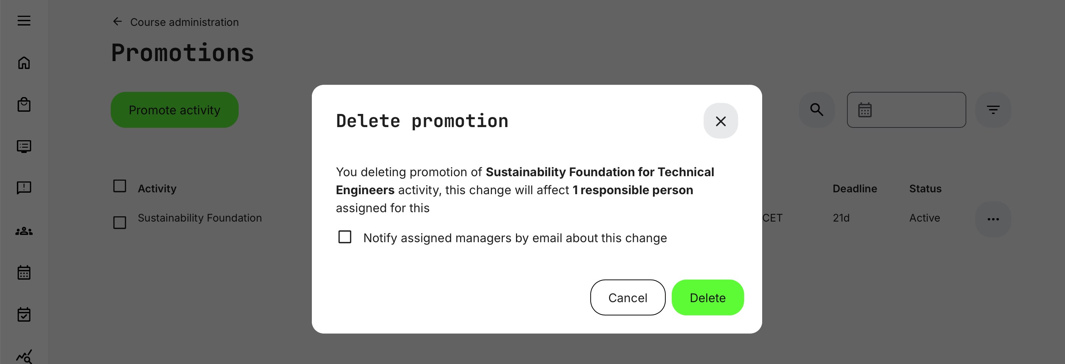Open the calendar icon in sidebar
1065x364 pixels.
click(x=24, y=272)
